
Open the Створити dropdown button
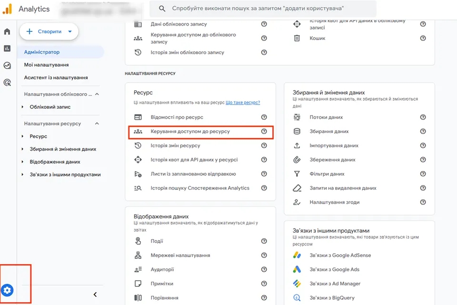click(x=49, y=31)
